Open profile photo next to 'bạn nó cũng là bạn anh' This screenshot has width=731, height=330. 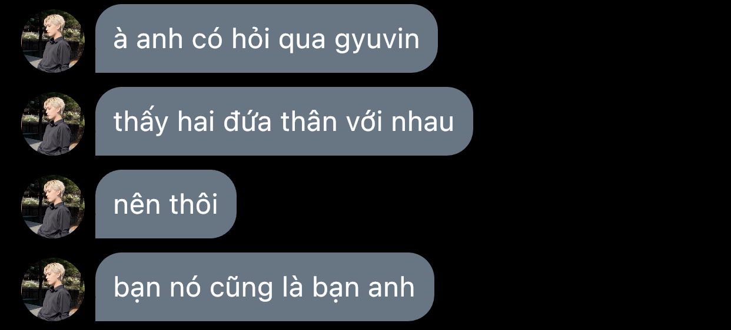53,290
